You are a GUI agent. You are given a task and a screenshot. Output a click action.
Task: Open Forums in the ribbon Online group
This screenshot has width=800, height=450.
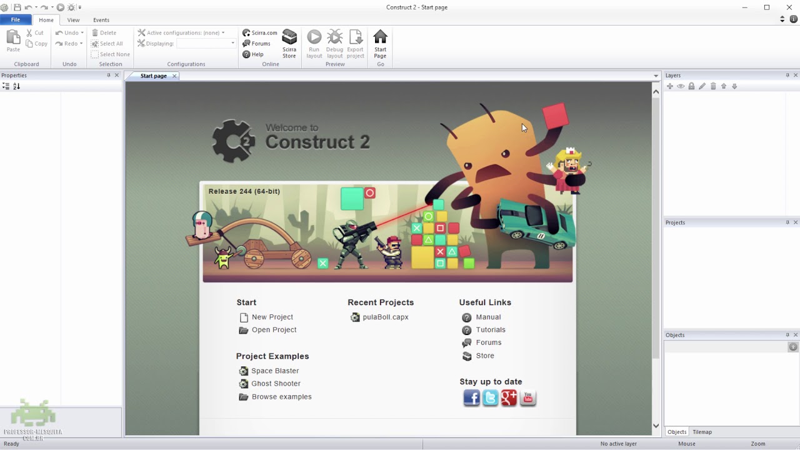256,44
